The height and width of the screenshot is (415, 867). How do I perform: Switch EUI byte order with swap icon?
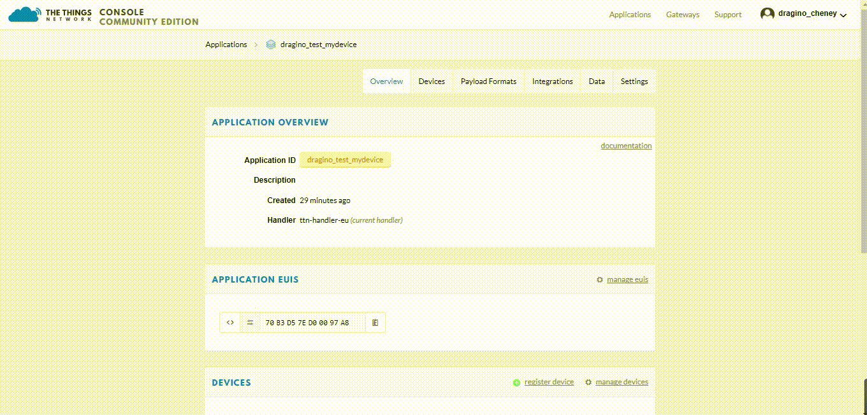coord(250,323)
